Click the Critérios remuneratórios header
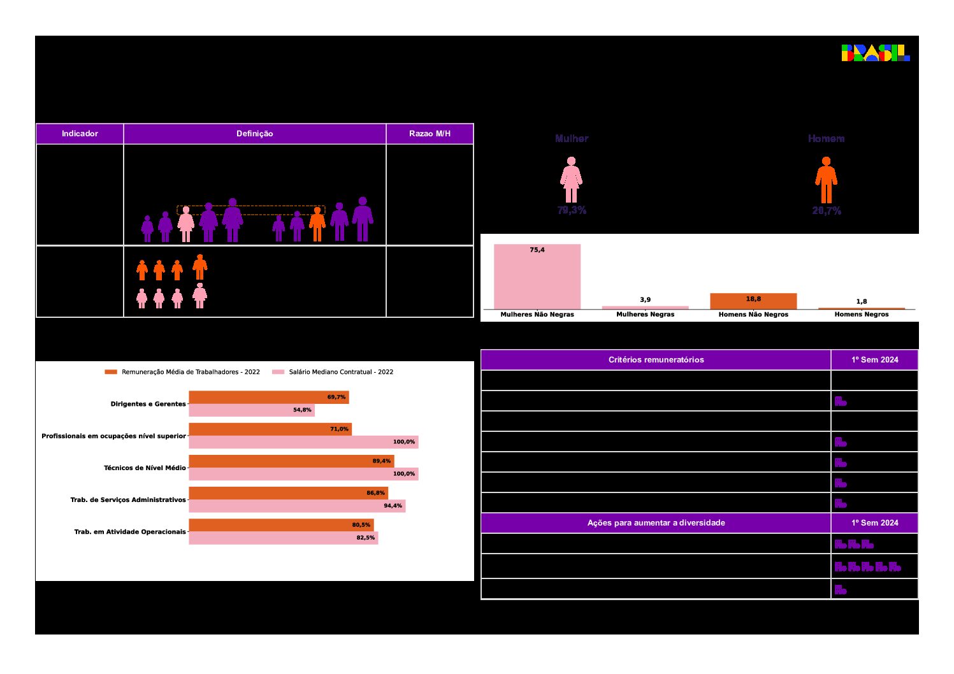 (x=656, y=360)
